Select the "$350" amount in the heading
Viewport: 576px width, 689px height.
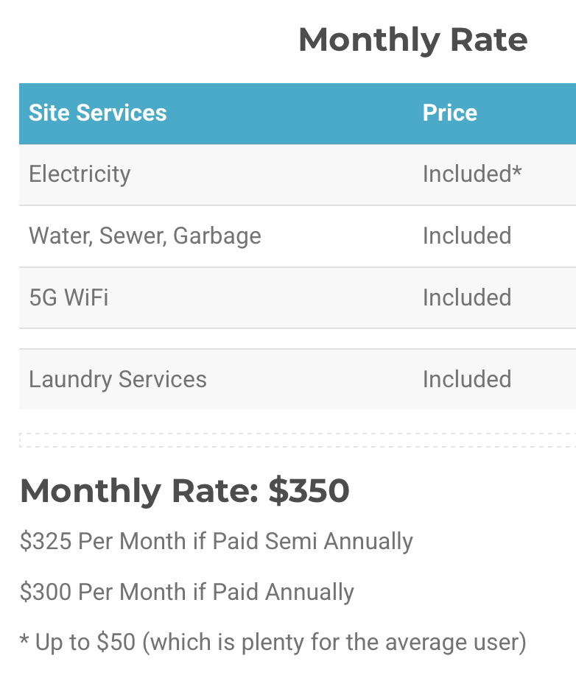click(309, 491)
